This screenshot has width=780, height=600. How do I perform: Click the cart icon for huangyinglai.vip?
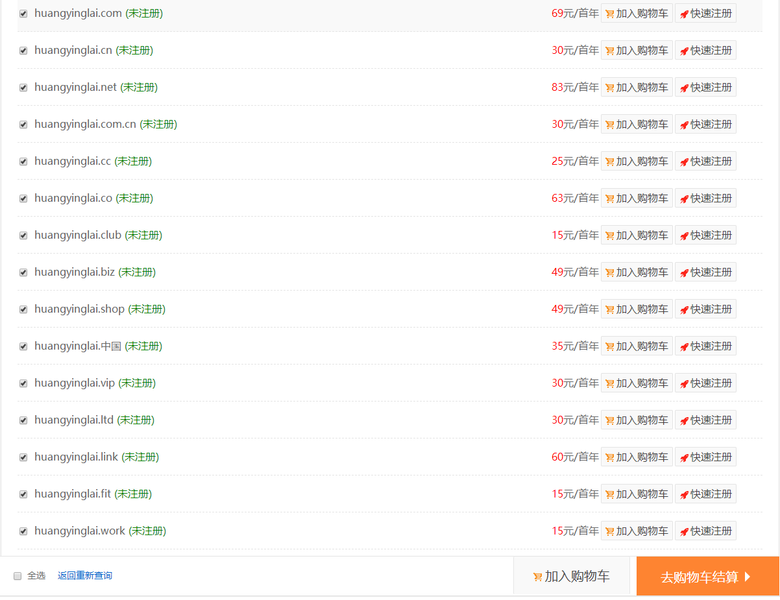[609, 383]
